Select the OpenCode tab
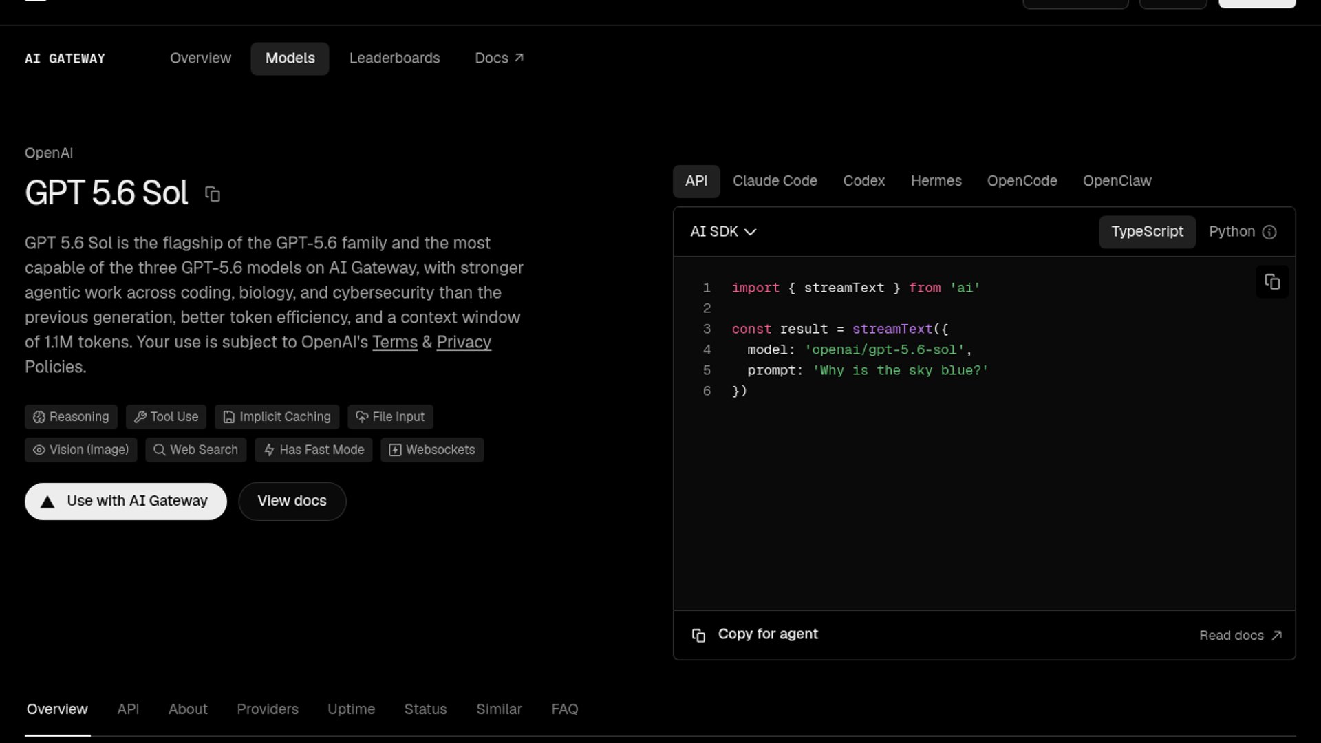 click(x=1022, y=182)
